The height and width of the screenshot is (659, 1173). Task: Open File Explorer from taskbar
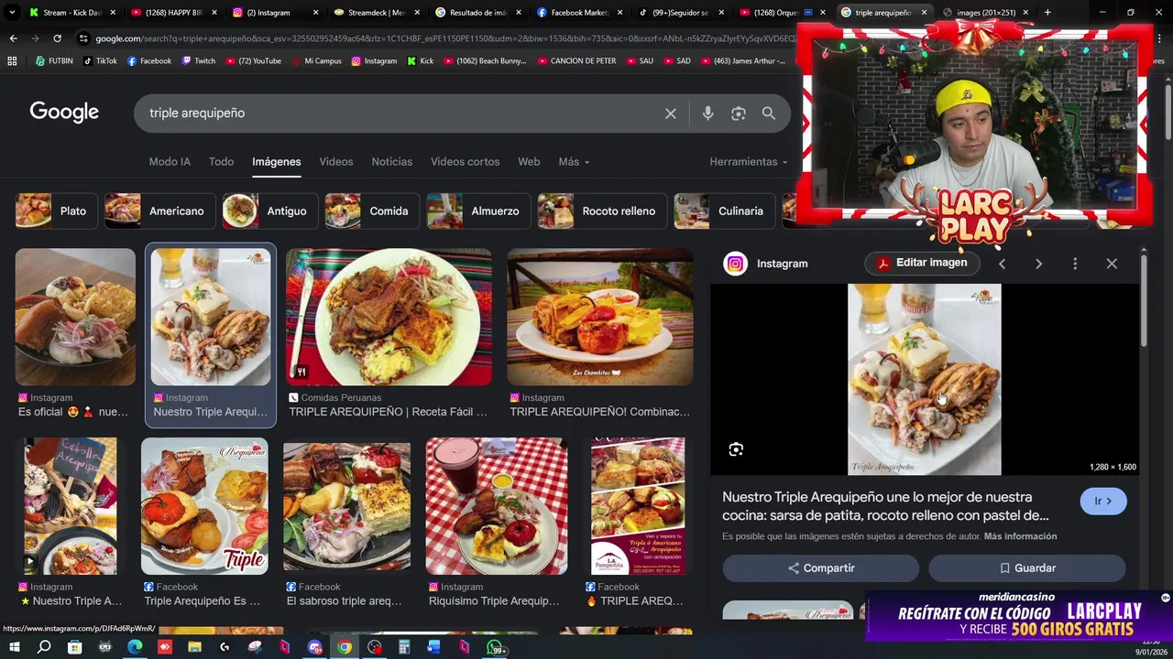tap(194, 648)
